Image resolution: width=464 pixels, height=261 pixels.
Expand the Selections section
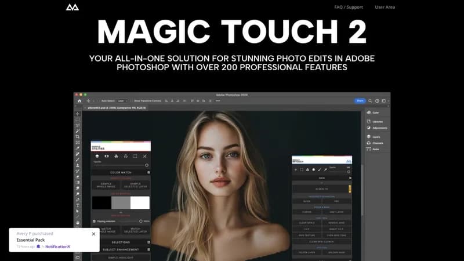[x=148, y=242]
